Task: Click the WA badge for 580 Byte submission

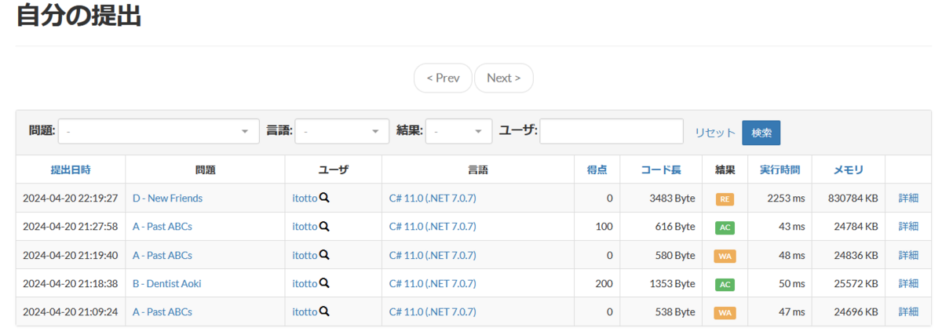Action: tap(725, 256)
